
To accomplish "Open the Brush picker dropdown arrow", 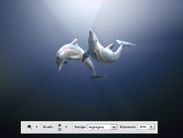I will (66, 127).
